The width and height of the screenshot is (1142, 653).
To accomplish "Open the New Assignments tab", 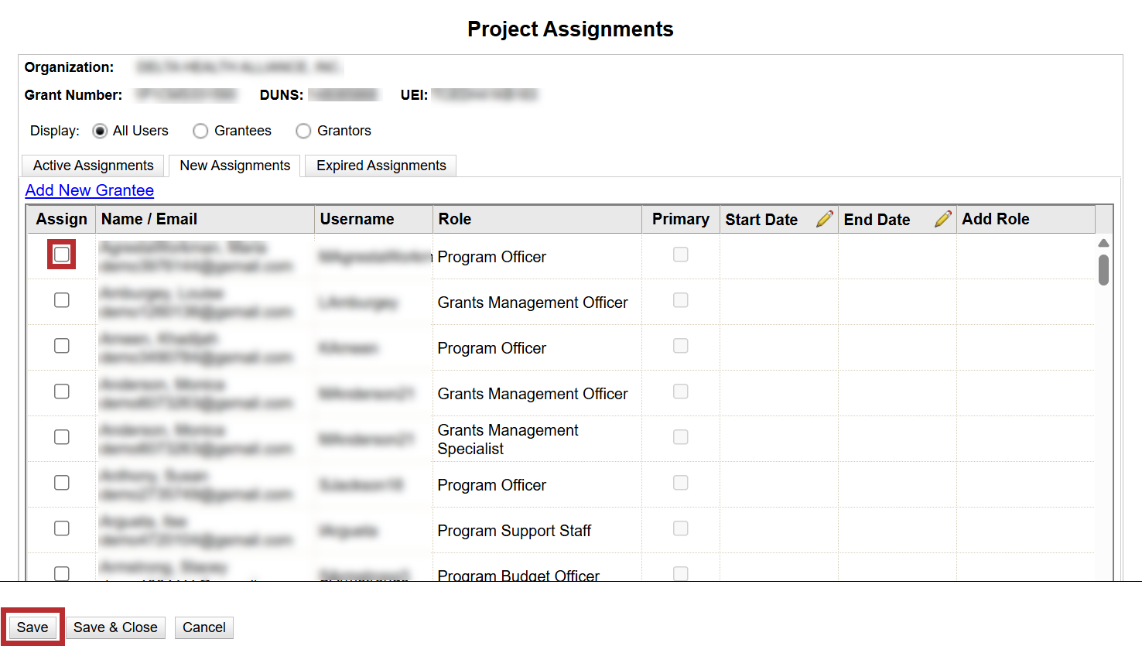I will pyautogui.click(x=234, y=166).
